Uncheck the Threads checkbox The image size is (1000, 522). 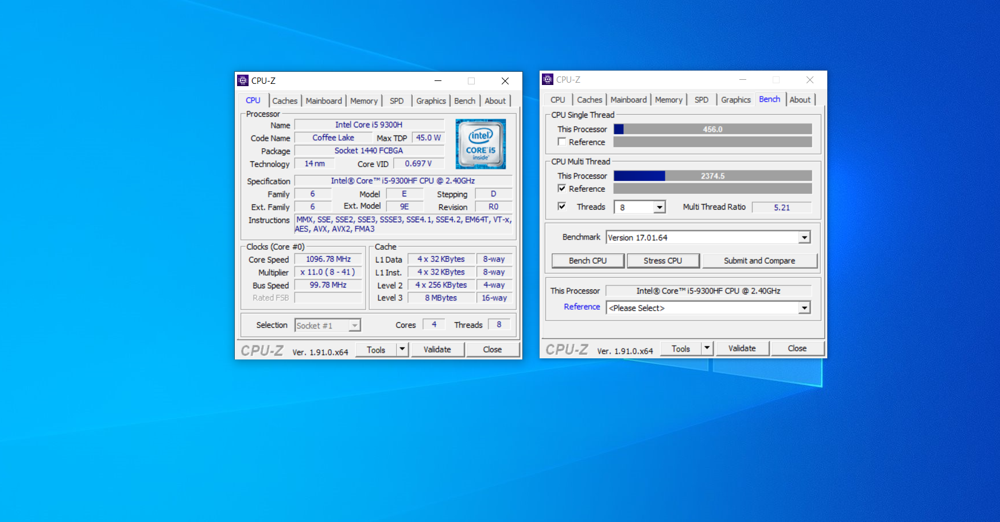(562, 206)
